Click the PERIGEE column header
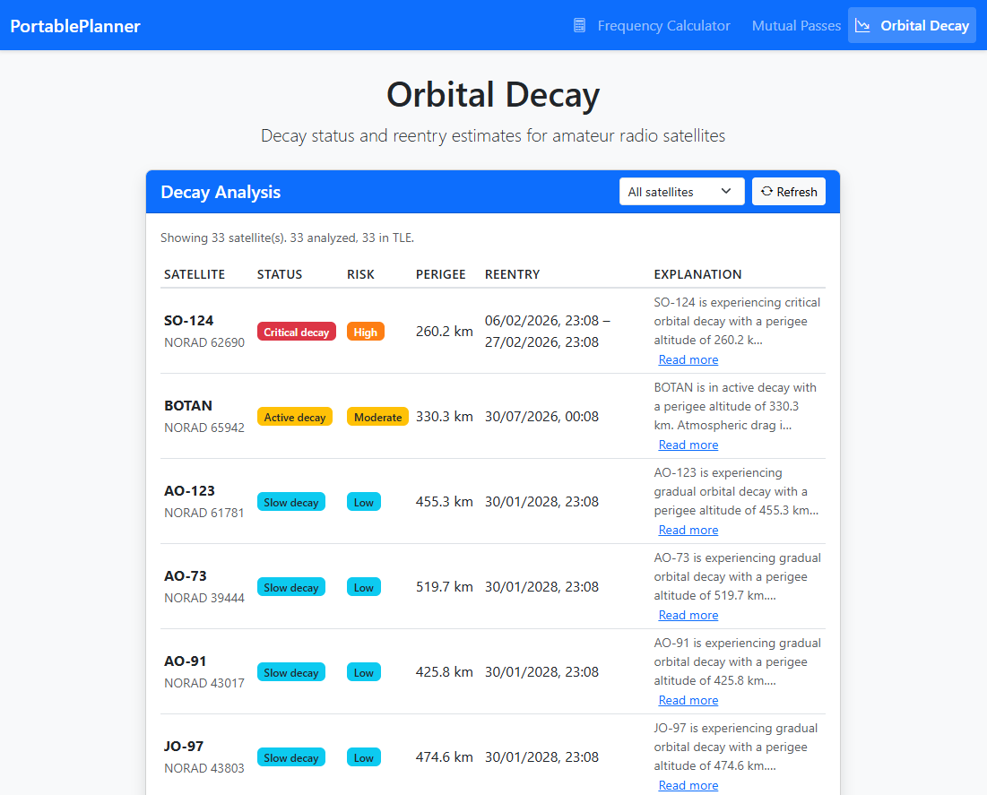Image resolution: width=987 pixels, height=795 pixels. (441, 273)
